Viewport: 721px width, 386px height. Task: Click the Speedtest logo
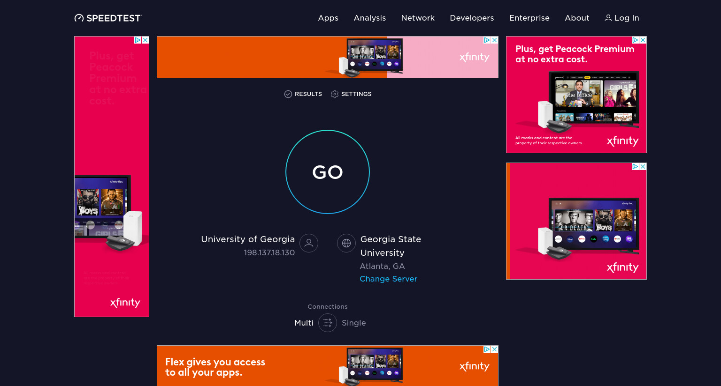coord(107,18)
